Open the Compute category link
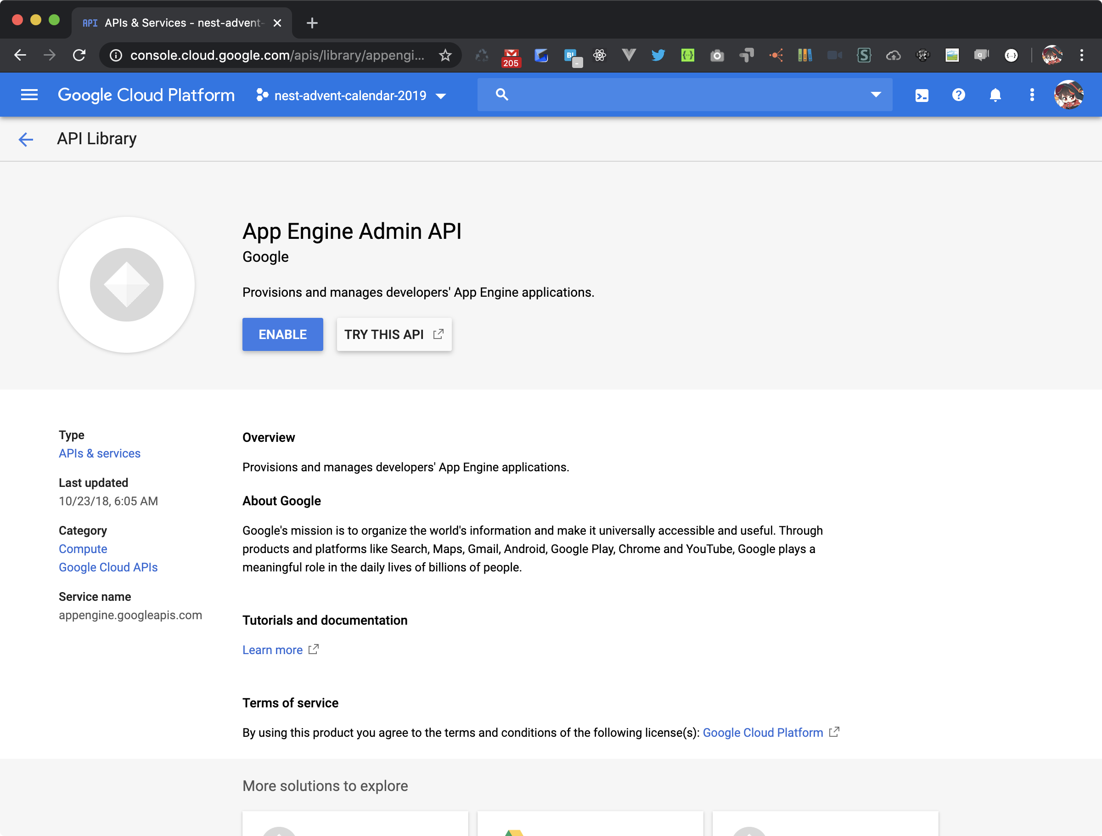This screenshot has width=1102, height=836. pyautogui.click(x=83, y=548)
